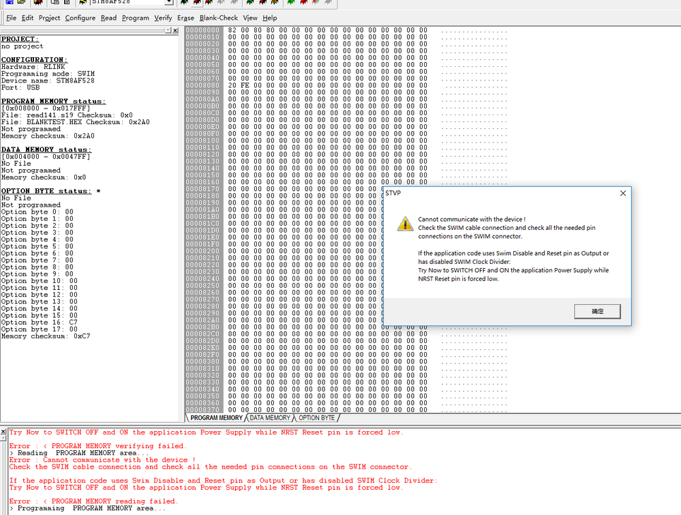Screen dimensions: 681x515
Task: Click the 'Device name: STM8AF528' line
Action: (x=48, y=81)
